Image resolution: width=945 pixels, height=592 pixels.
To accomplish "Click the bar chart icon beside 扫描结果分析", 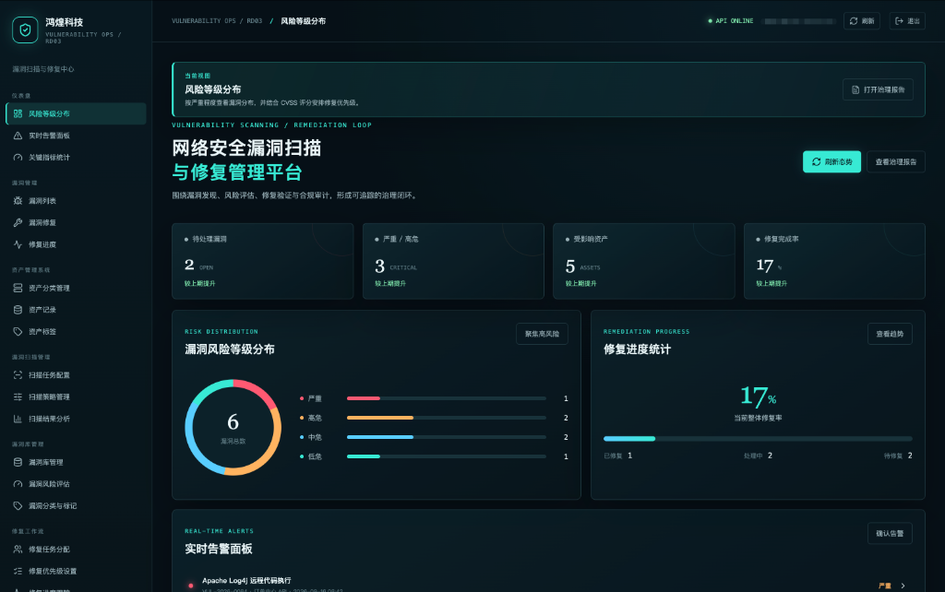I will tap(18, 419).
